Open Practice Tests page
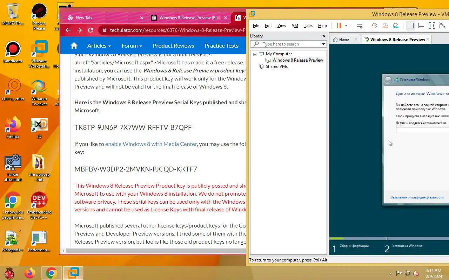 click(221, 45)
